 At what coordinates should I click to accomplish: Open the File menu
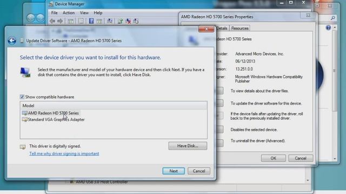(54, 13)
